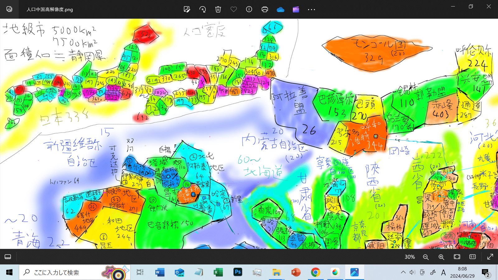This screenshot has height=280, width=498.
Task: Close the Photos window
Action: pos(489,6)
